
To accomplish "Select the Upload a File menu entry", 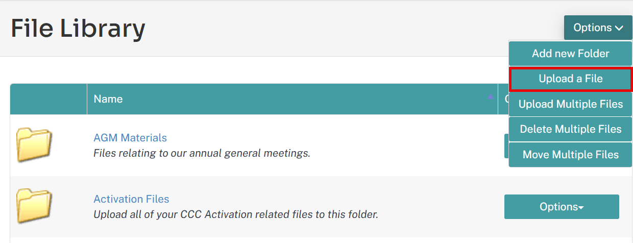I will (571, 79).
